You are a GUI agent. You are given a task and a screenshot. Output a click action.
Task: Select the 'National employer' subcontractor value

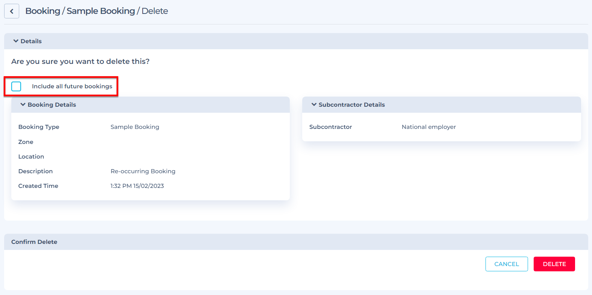[x=429, y=127]
